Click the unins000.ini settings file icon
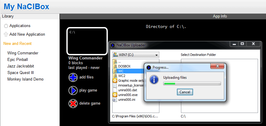 coord(115,100)
